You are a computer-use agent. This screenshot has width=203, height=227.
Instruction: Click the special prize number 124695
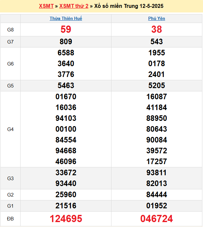(66, 218)
